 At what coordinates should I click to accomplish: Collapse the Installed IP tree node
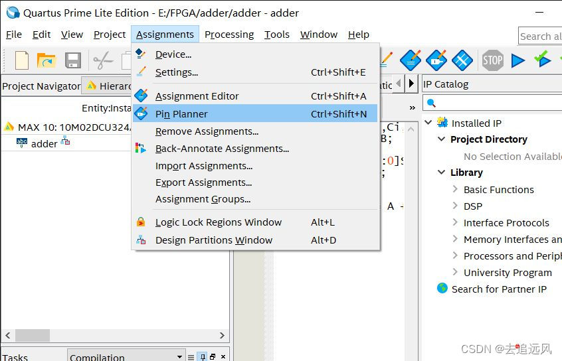click(428, 122)
